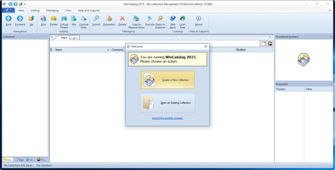
Task: Click the file icon column header left of Name
Action: click(51, 50)
